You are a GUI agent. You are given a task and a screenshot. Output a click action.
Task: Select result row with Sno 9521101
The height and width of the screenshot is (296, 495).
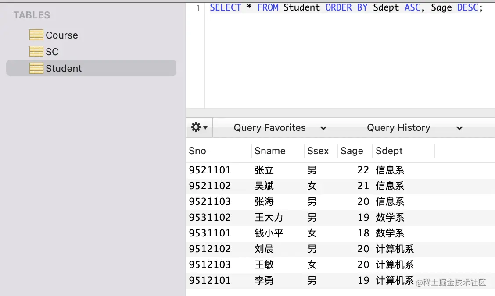point(210,170)
